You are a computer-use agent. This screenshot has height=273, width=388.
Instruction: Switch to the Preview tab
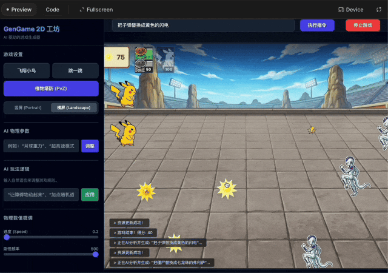pyautogui.click(x=19, y=10)
